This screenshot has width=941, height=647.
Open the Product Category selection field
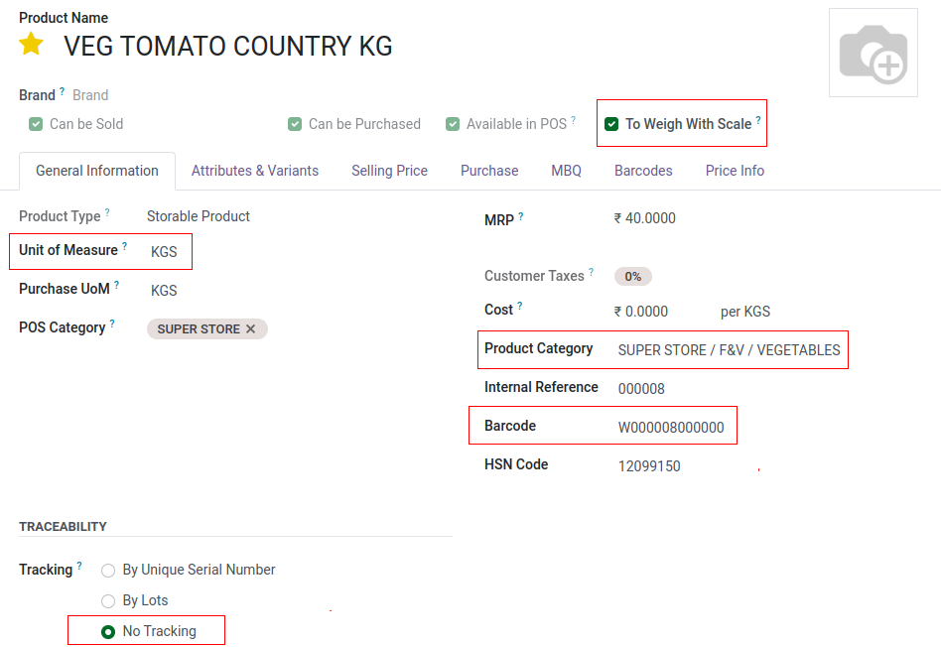pyautogui.click(x=730, y=350)
